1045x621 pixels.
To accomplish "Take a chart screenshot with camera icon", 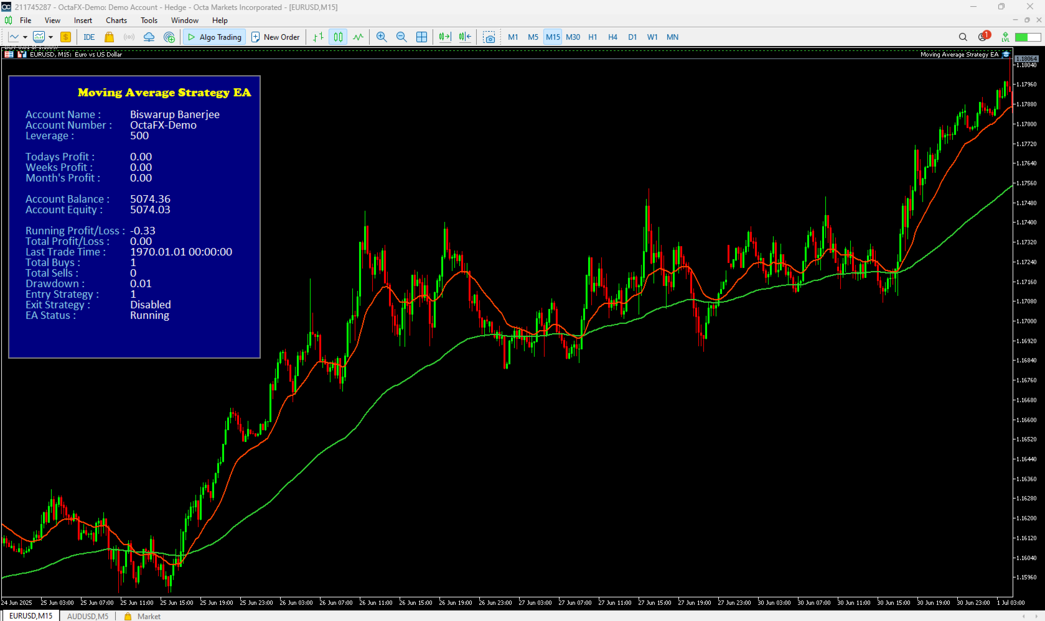I will [489, 37].
